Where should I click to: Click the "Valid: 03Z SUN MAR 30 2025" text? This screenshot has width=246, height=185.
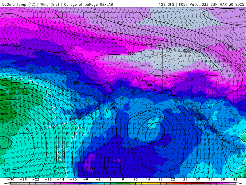coord(217,4)
